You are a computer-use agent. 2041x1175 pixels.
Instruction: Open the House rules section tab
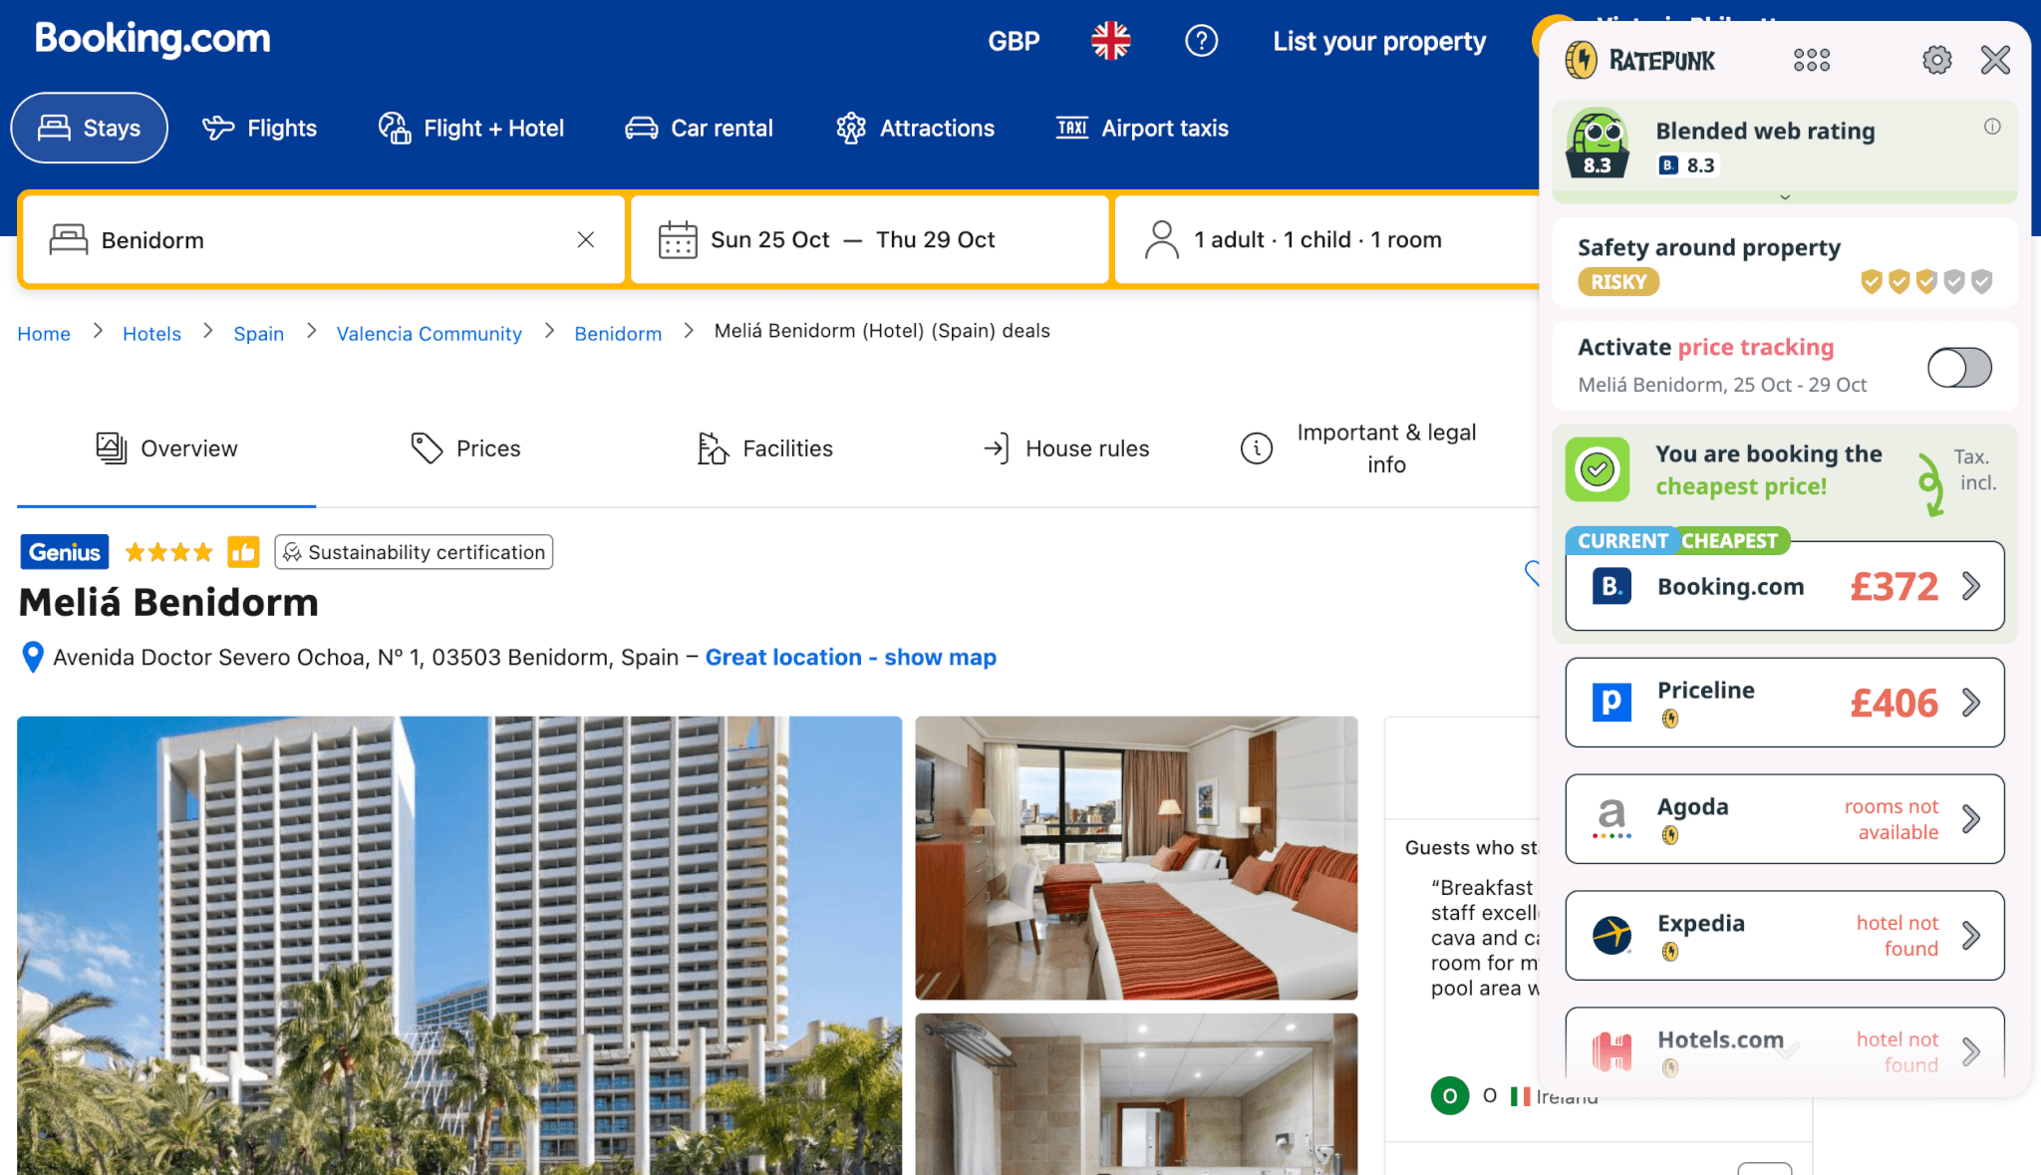[x=1064, y=448]
